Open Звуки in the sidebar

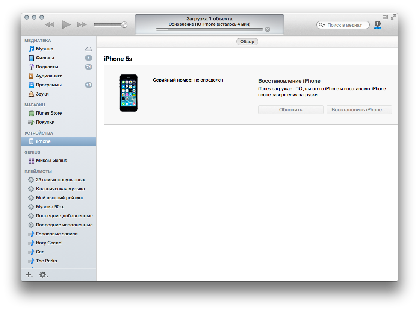tap(59, 94)
